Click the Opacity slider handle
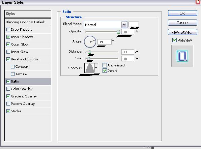Viewport: 201px width, 149px height. coord(119,32)
